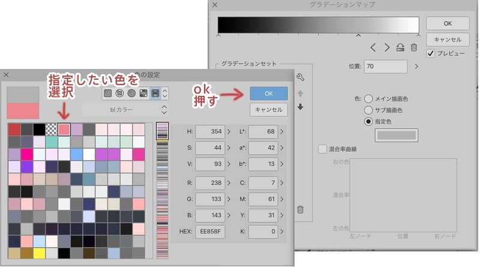The width and height of the screenshot is (480, 267).
Task: Pick the red swatch at top-left of palette
Action: (14, 130)
